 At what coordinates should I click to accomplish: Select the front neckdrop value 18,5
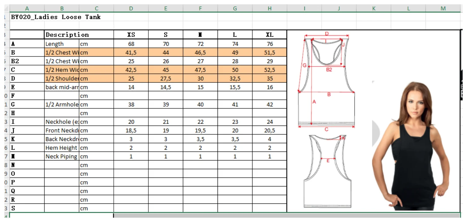pyautogui.click(x=131, y=130)
